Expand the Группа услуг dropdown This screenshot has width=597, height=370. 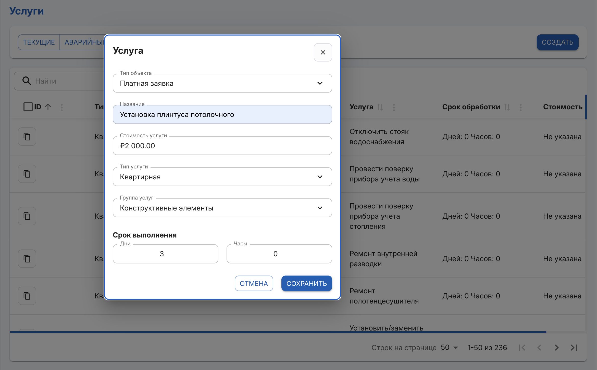point(222,208)
